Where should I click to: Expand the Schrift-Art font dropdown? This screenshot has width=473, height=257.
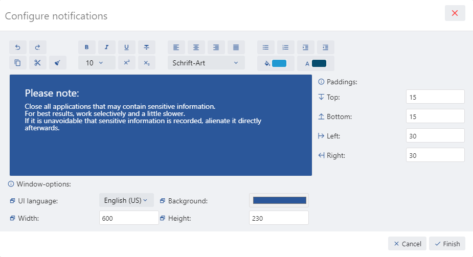206,63
